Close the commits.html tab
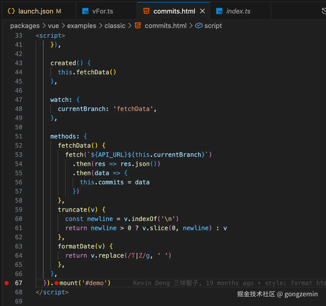 [x=202, y=11]
